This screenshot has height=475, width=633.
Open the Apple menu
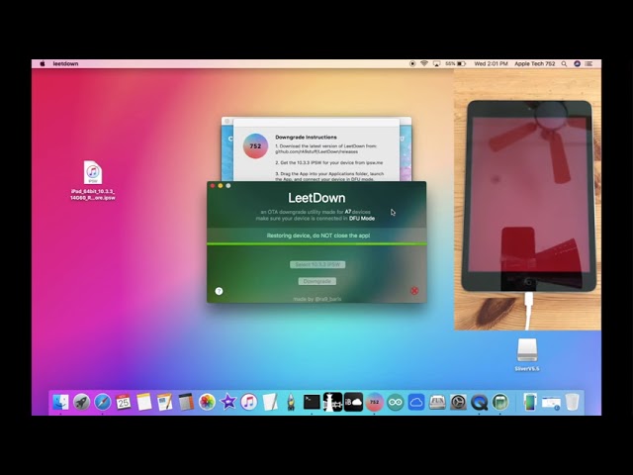[43, 63]
